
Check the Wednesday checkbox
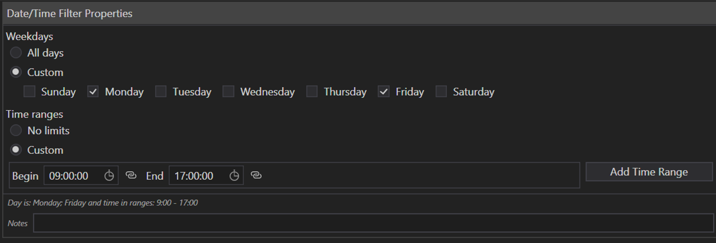pyautogui.click(x=228, y=91)
